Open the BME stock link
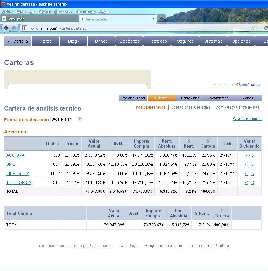 pos(11,164)
